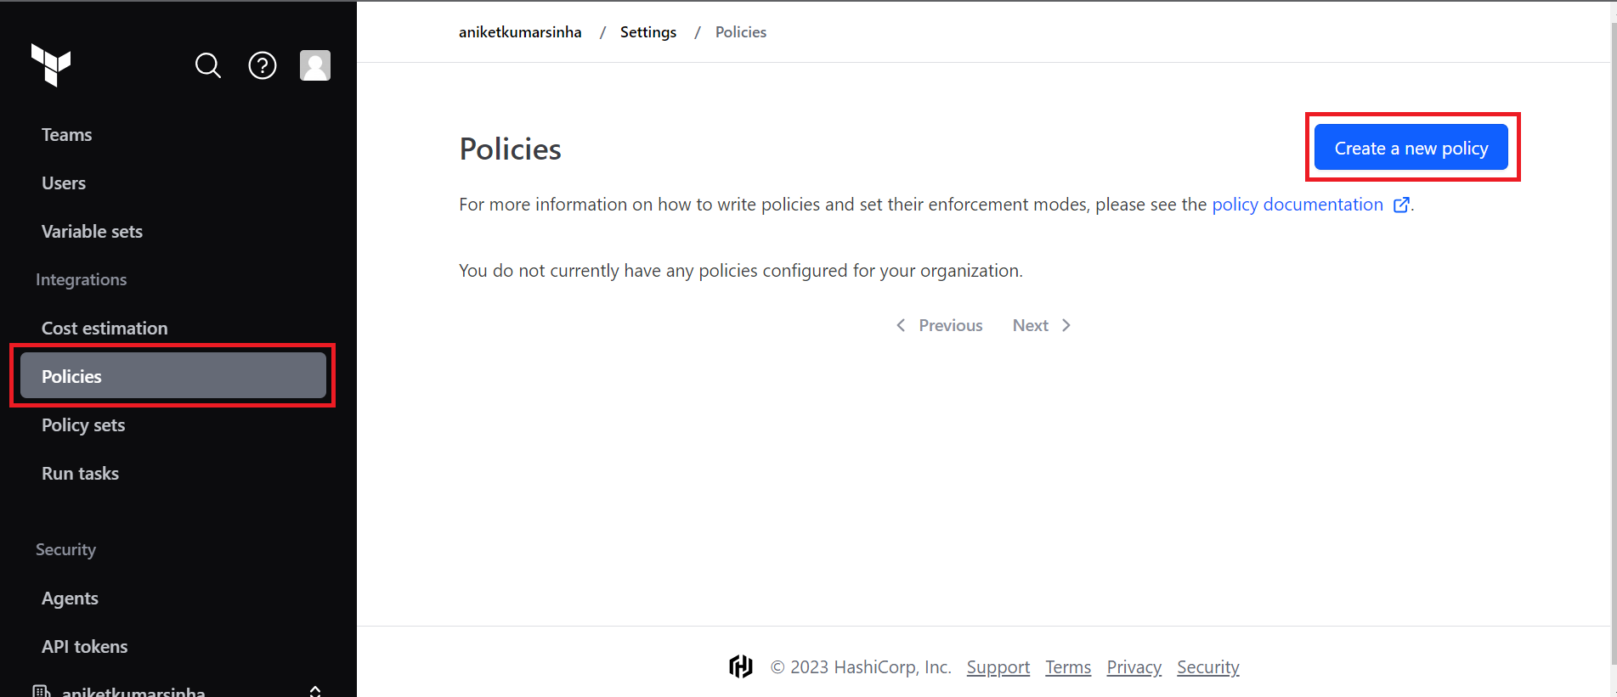Click the organization building icon in the sidebar
1617x697 pixels.
click(41, 691)
